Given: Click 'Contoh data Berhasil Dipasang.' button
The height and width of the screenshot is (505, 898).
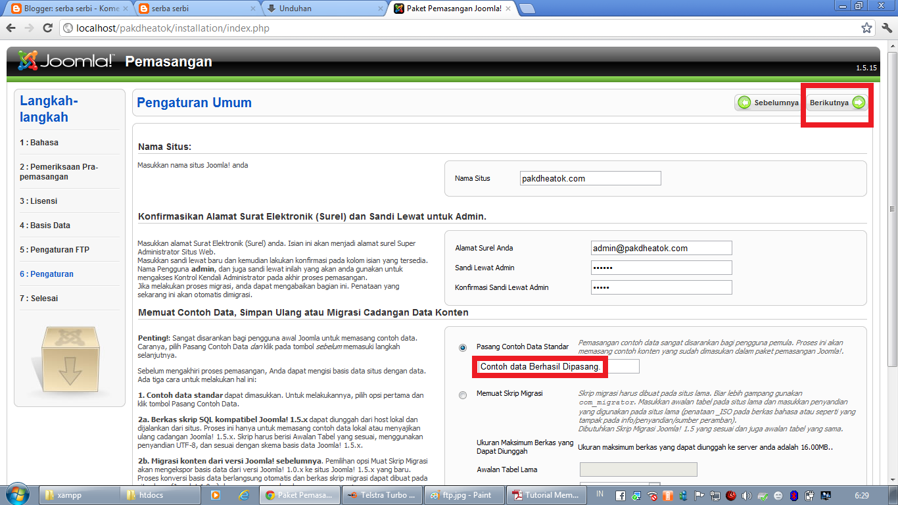Looking at the screenshot, I should click(x=558, y=367).
